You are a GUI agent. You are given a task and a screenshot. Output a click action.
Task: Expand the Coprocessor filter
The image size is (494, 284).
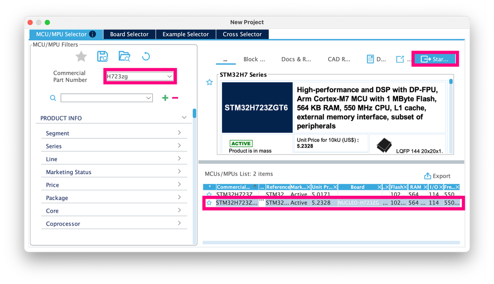pyautogui.click(x=179, y=223)
